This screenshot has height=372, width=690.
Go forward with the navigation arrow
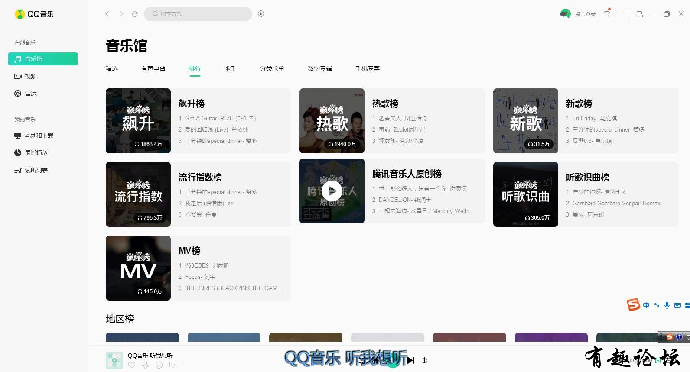(121, 14)
